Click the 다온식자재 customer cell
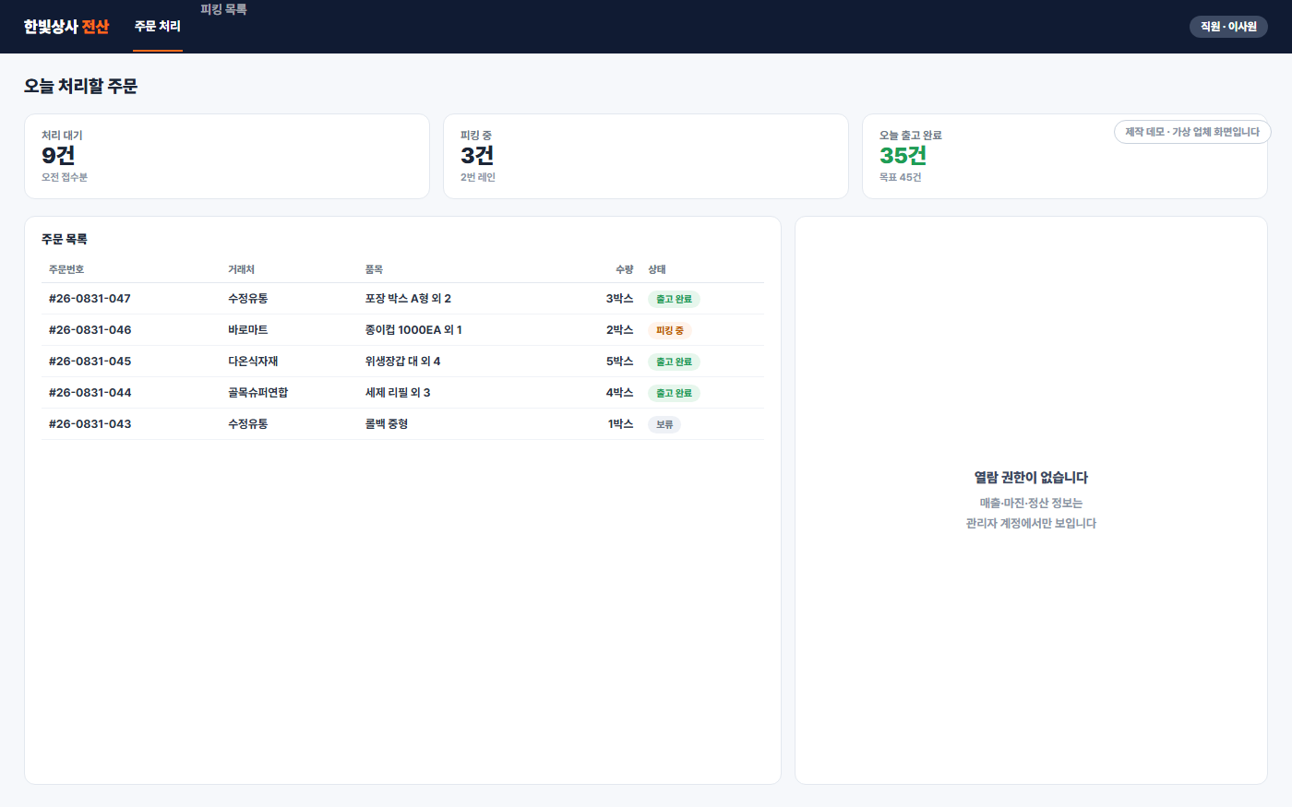This screenshot has height=807, width=1292. (253, 362)
